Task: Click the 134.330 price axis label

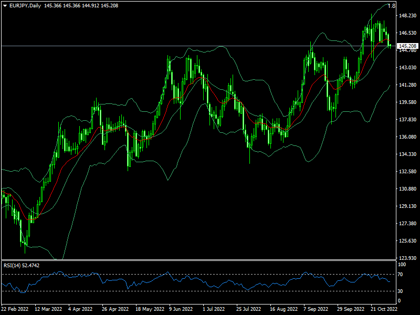Action: point(408,154)
